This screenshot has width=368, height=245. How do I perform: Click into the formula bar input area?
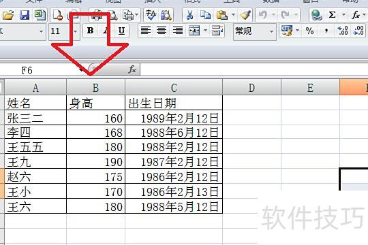(254, 70)
